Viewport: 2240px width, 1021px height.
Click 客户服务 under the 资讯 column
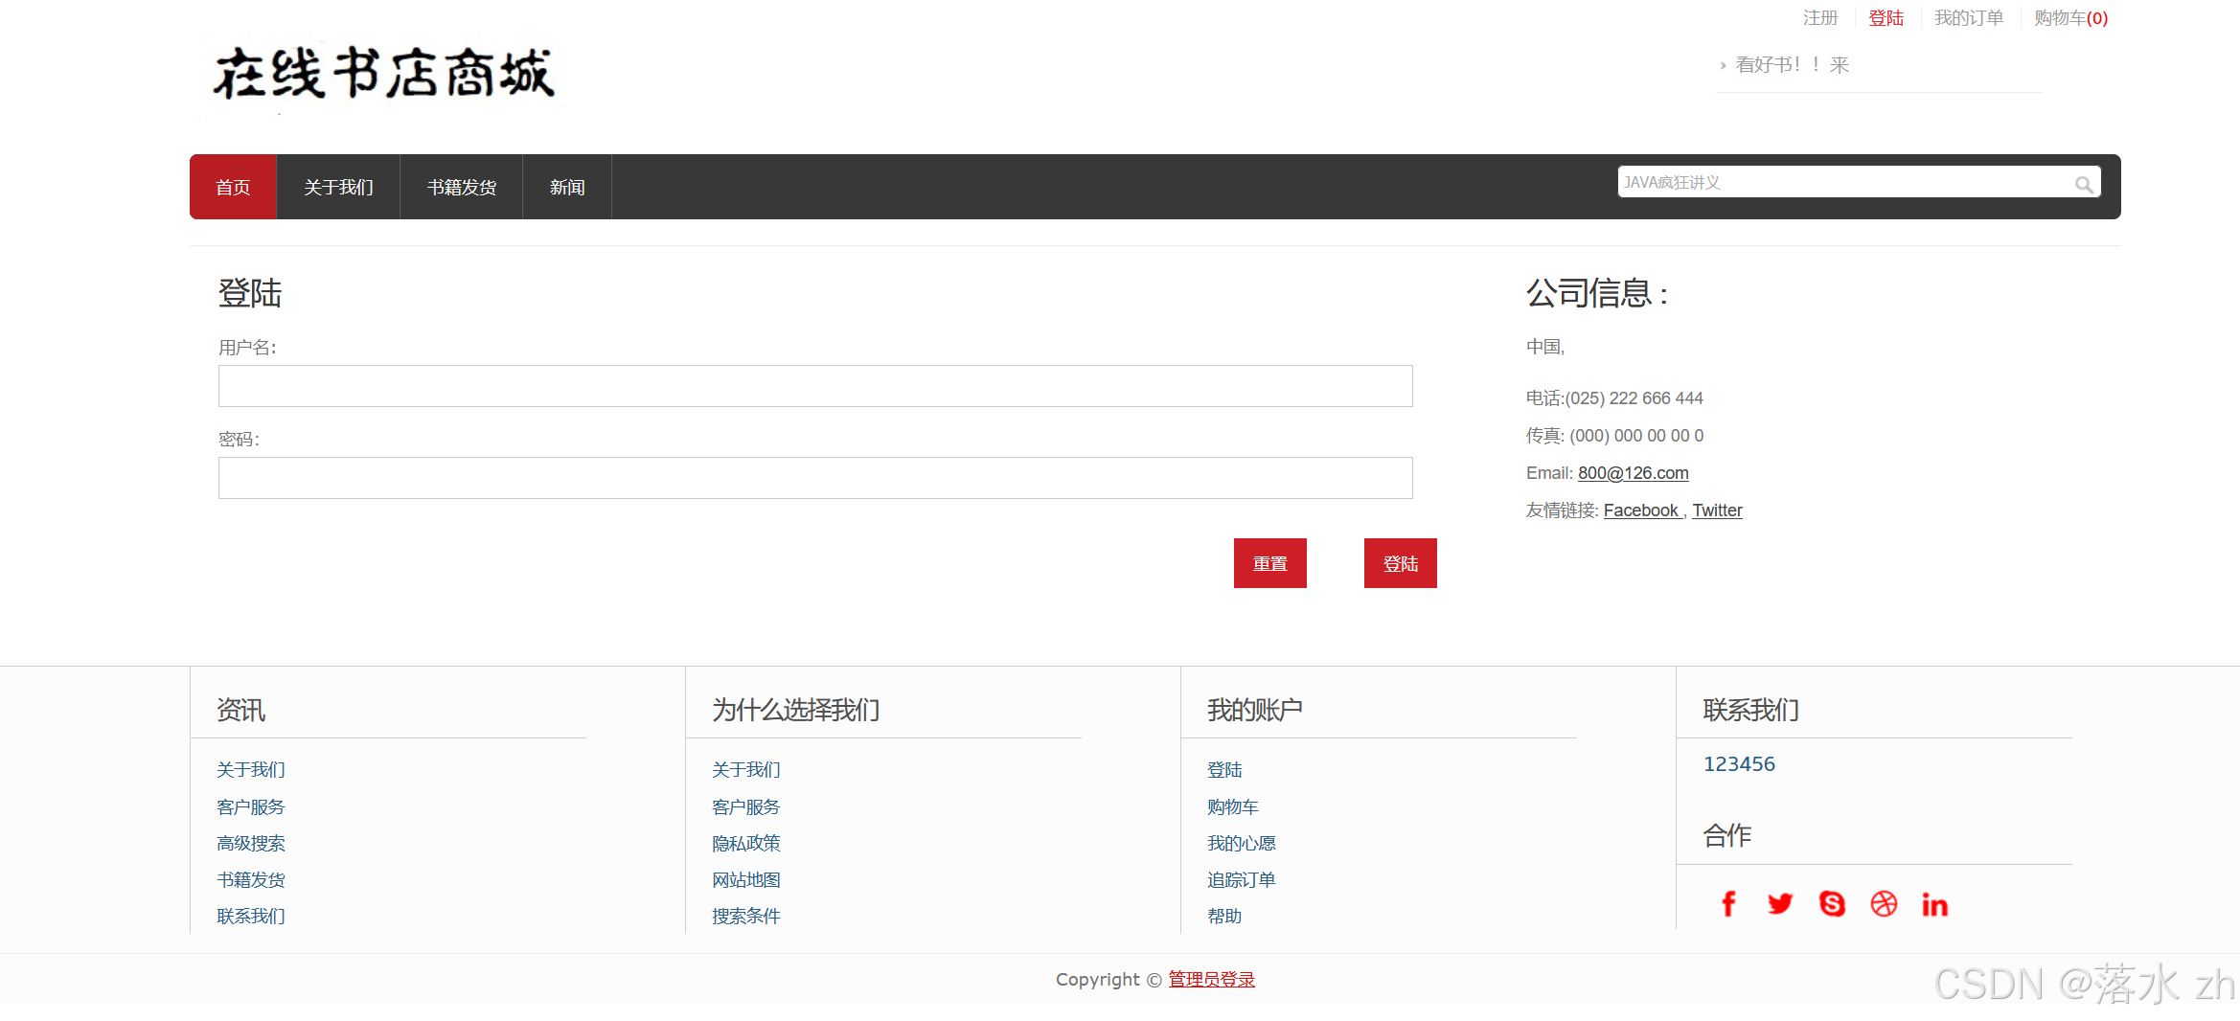coord(251,807)
